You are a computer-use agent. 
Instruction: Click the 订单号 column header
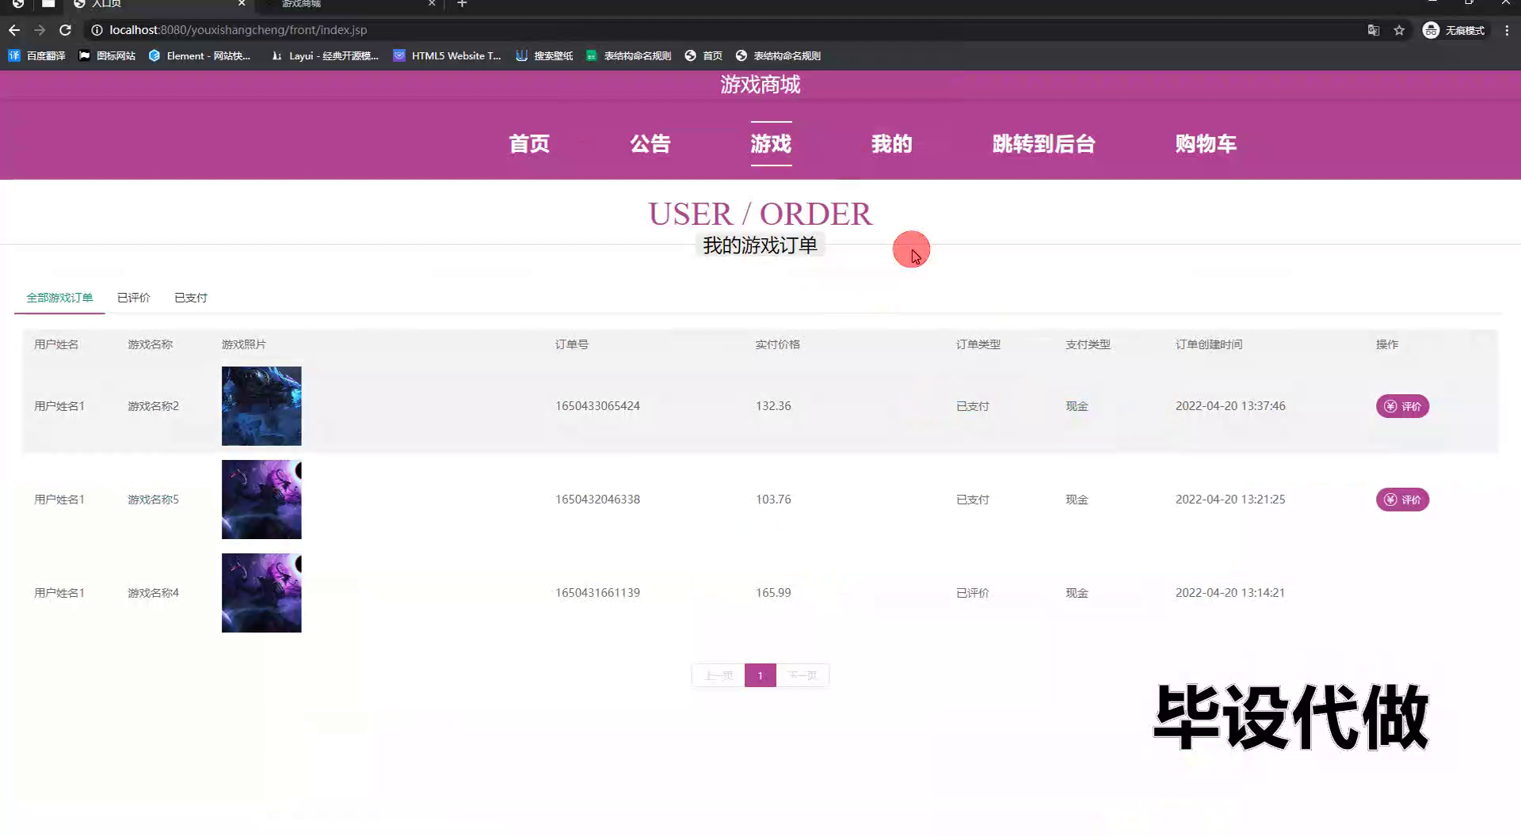(572, 344)
